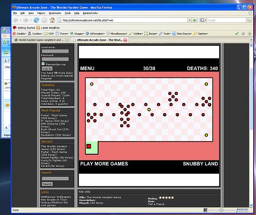Open the Resize toolbar dropdown
This screenshot has height=215, width=256.
[151, 34]
